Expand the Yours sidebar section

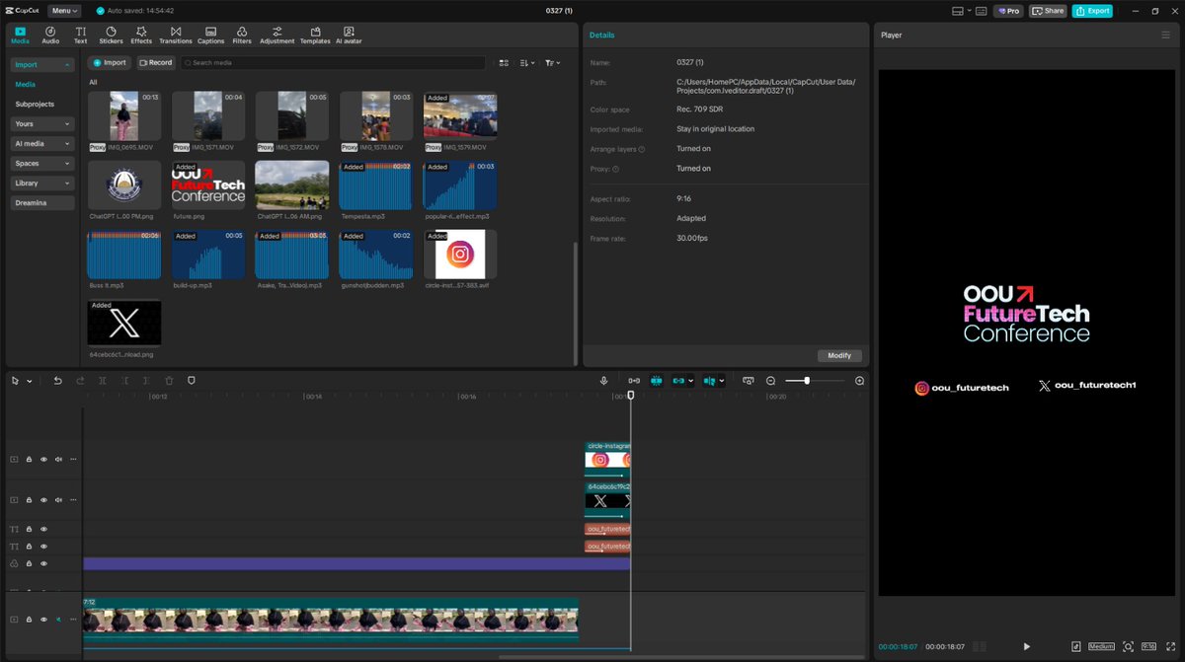pyautogui.click(x=42, y=124)
